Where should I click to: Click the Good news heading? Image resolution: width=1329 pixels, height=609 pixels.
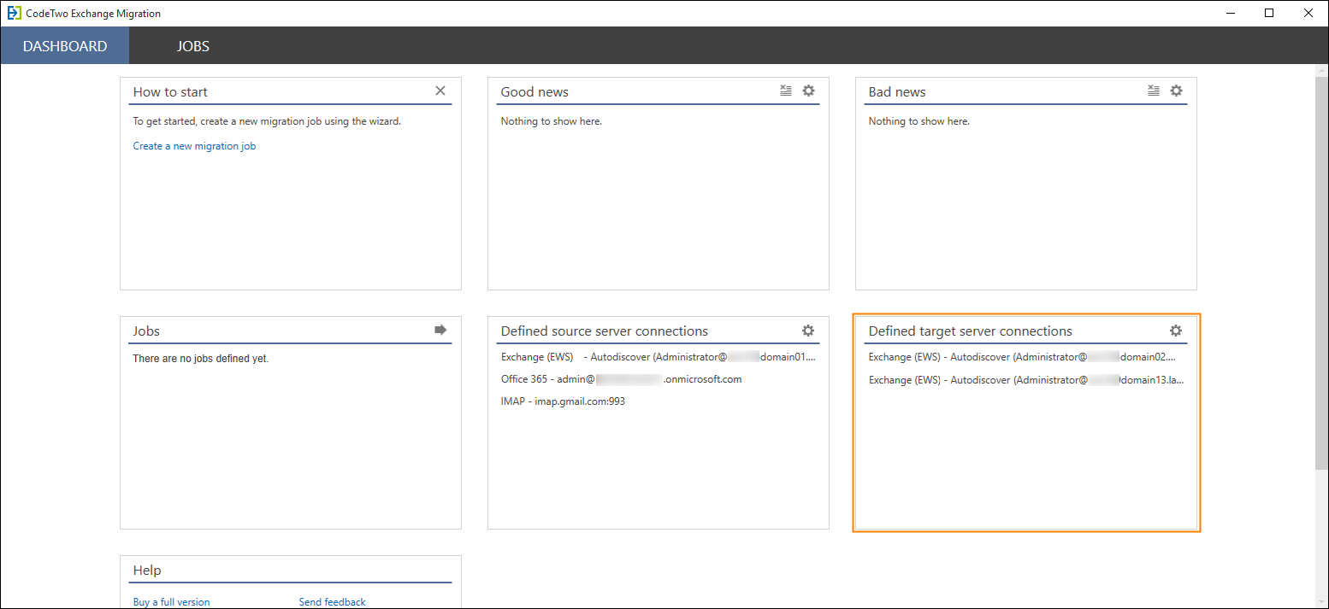(x=535, y=92)
